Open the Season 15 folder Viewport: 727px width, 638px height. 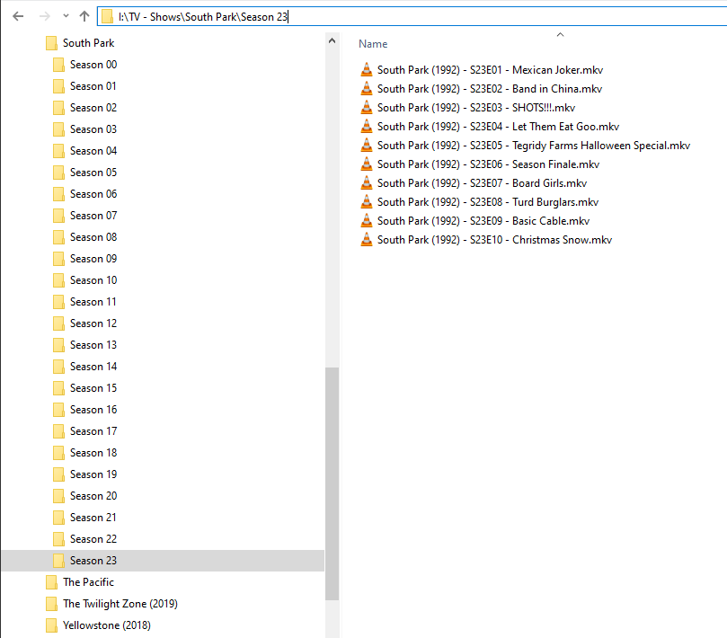[93, 388]
